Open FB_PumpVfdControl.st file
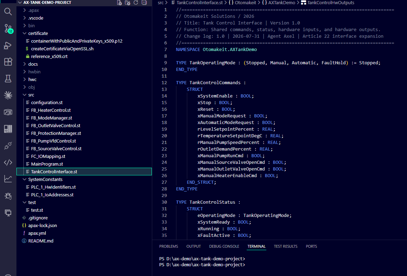The image size is (407, 276). (x=84, y=141)
